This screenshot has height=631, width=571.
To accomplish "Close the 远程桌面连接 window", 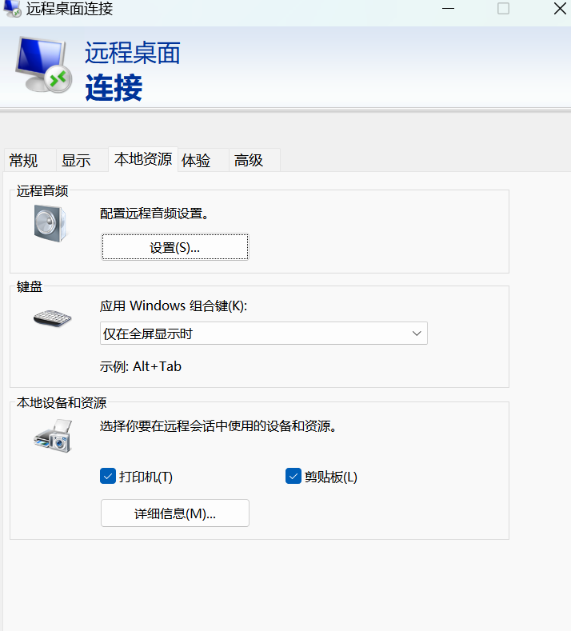I will click(x=560, y=9).
